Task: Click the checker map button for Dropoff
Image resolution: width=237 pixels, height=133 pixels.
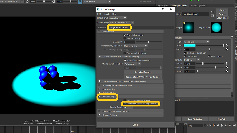Action: pyautogui.click(x=227, y=71)
